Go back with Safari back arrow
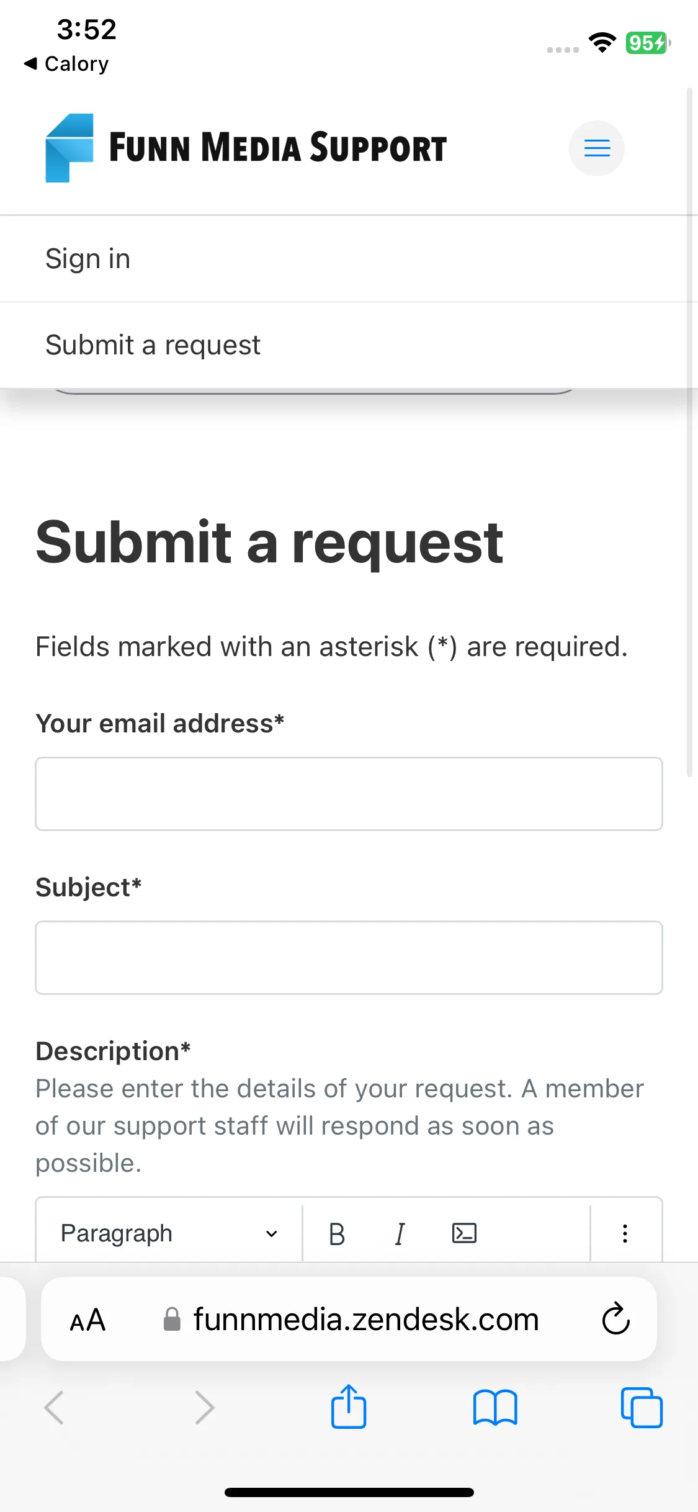The image size is (698, 1512). (54, 1407)
